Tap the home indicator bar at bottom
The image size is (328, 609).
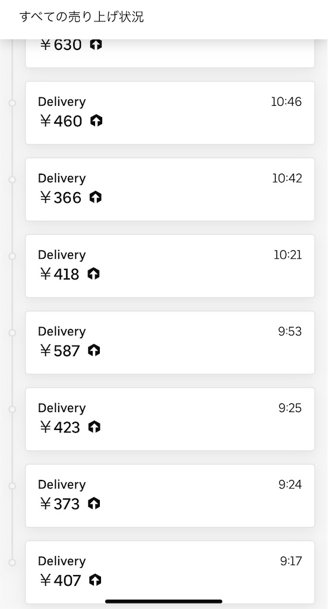(164, 602)
